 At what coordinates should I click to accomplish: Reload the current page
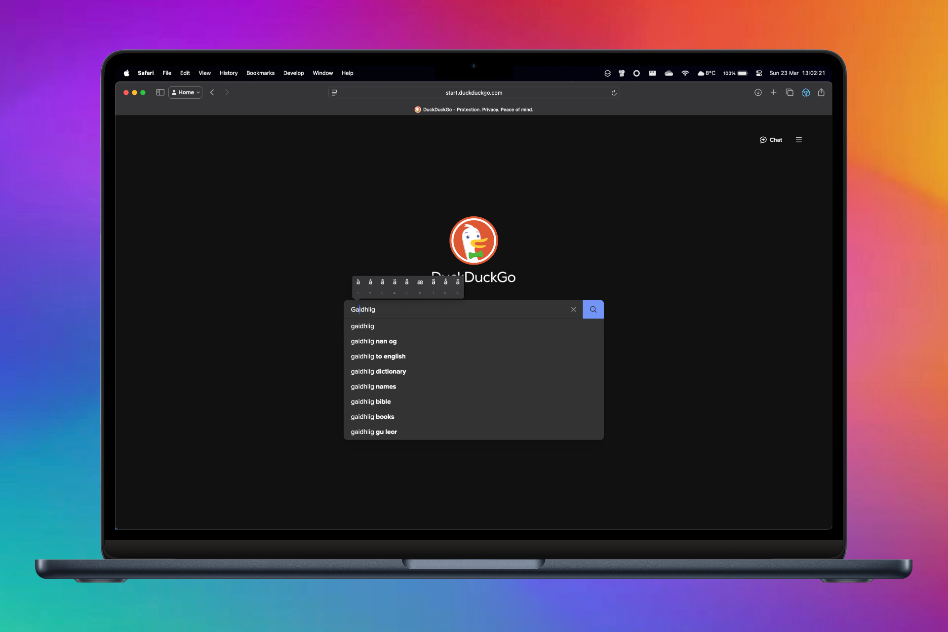click(614, 92)
